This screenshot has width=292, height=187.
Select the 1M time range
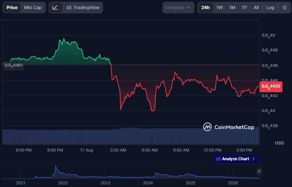coord(232,8)
